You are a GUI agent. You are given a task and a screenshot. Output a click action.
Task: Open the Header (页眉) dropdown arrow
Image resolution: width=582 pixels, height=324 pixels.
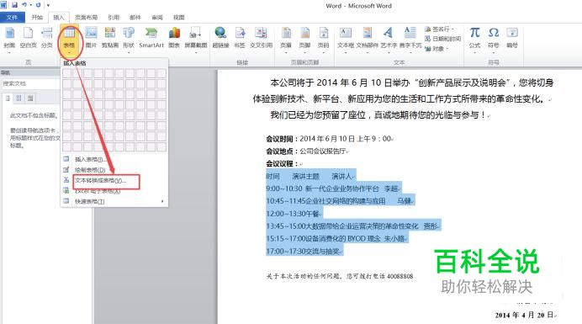coord(286,52)
